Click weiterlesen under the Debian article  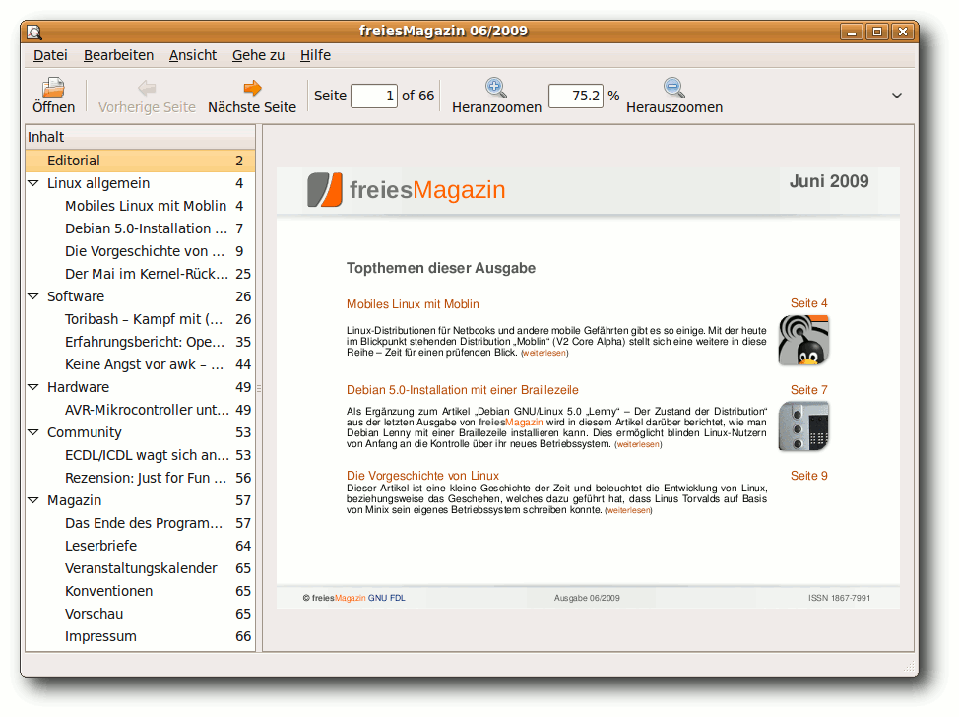[x=638, y=445]
